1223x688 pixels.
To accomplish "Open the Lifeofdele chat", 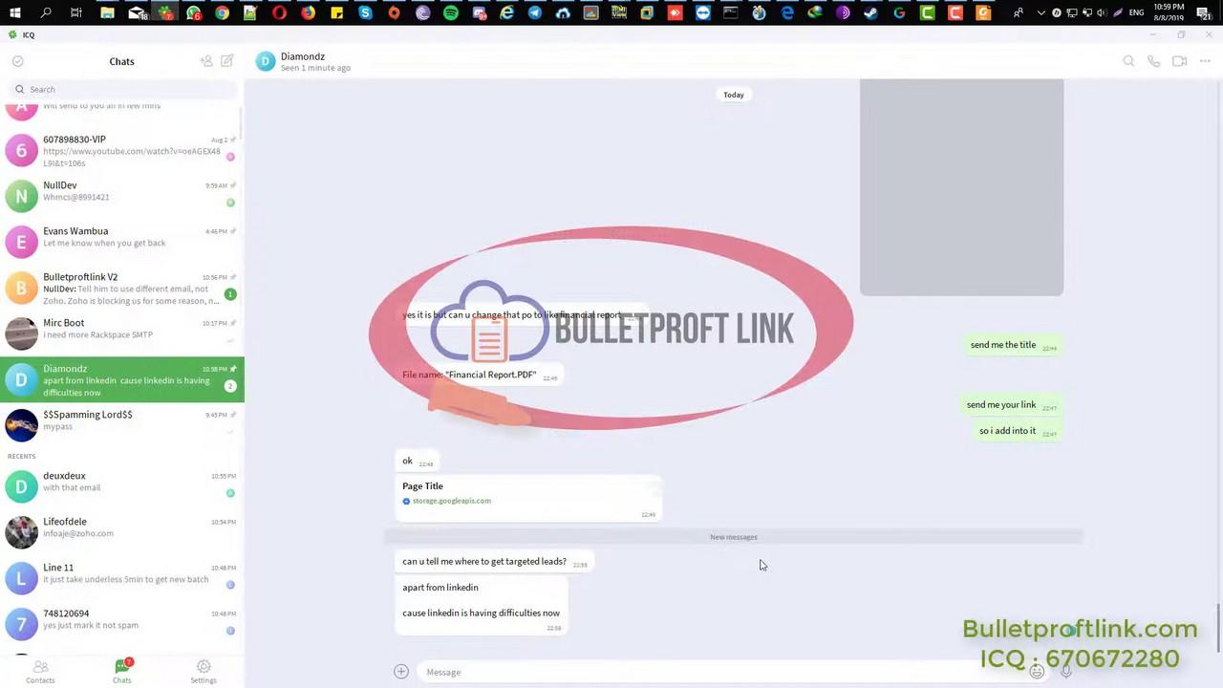I will click(122, 532).
